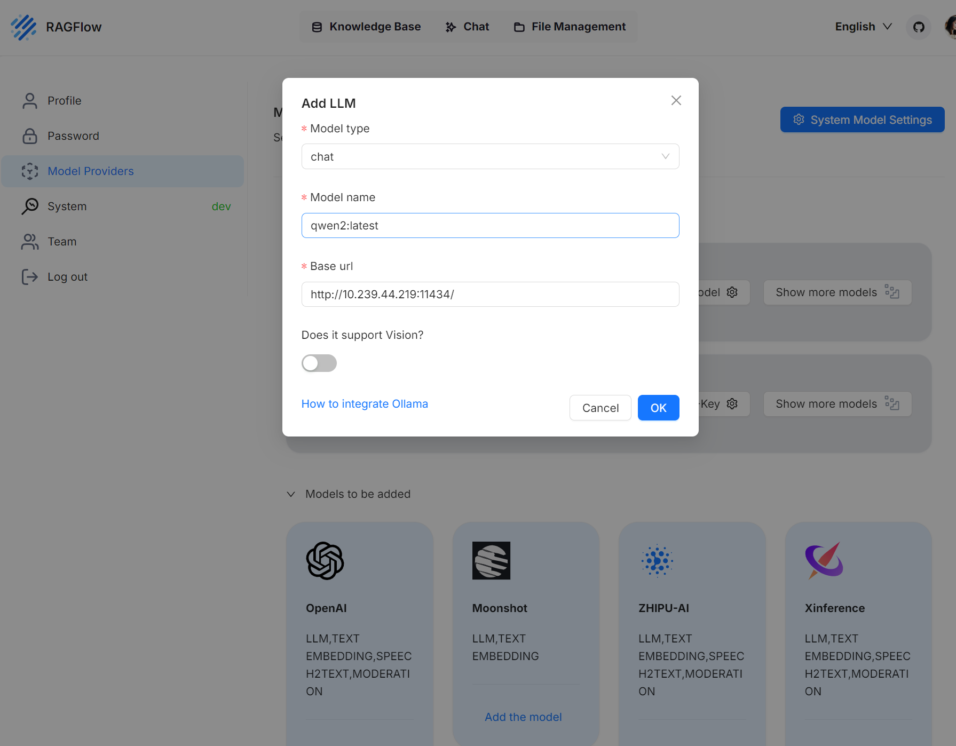Image resolution: width=956 pixels, height=746 pixels.
Task: Click the Profile person icon
Action: (x=30, y=101)
